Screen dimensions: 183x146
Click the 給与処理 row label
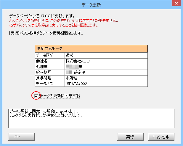point(49,73)
